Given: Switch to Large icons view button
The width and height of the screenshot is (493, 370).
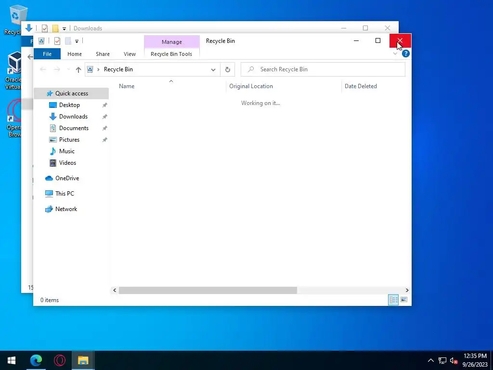Looking at the screenshot, I should (404, 300).
